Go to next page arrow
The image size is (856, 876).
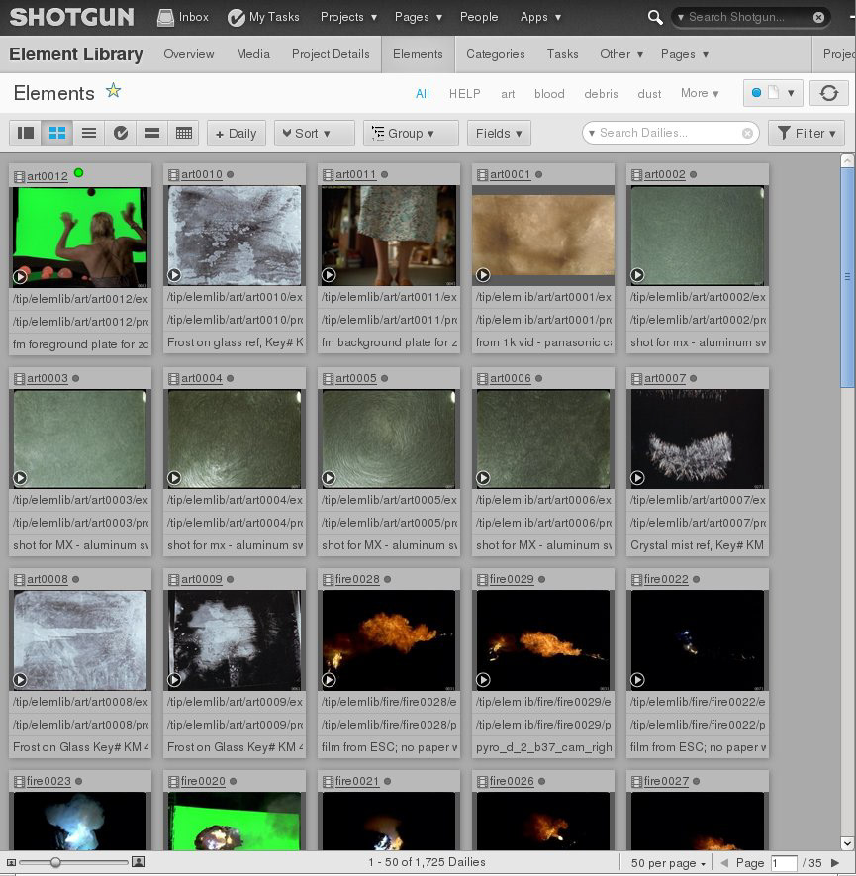[835, 863]
